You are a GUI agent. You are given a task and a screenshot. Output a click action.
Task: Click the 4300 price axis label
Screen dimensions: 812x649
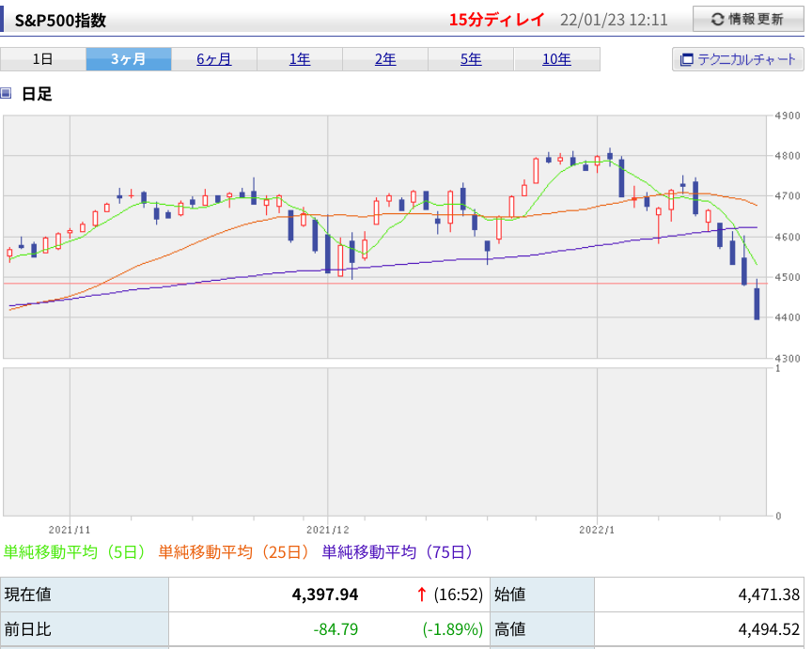pos(788,358)
